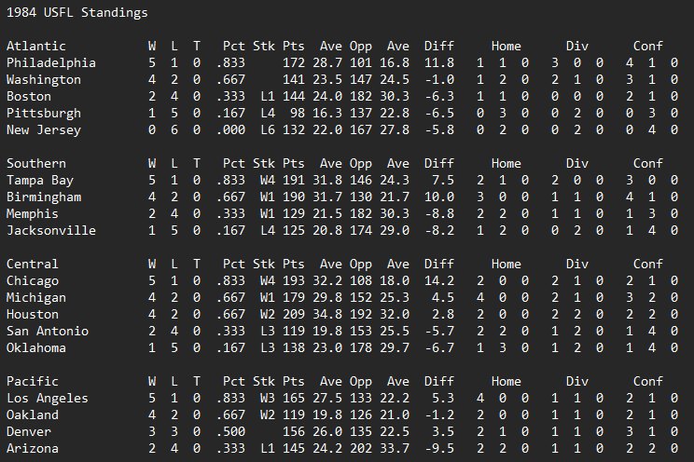Click the Pacific division heading
694x462 pixels.
[x=33, y=381]
